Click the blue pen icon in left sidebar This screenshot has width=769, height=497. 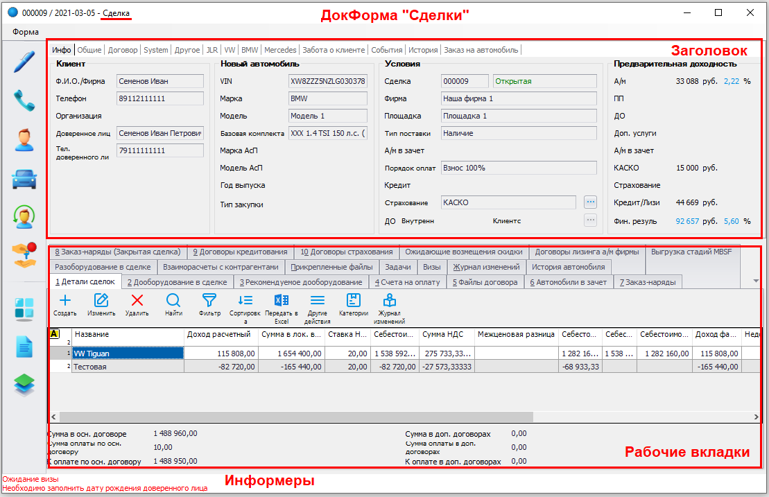[24, 61]
